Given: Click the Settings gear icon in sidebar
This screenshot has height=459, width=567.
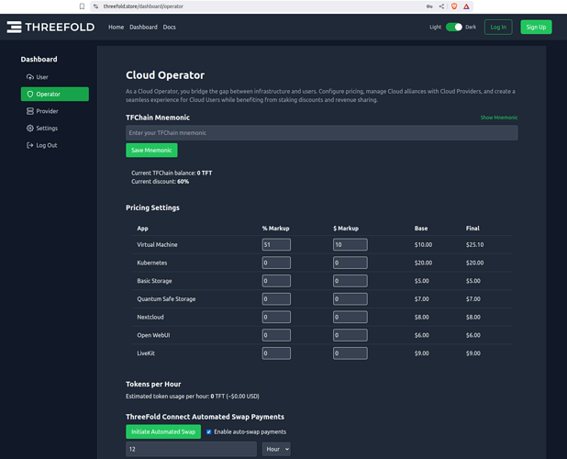Looking at the screenshot, I should [x=29, y=129].
